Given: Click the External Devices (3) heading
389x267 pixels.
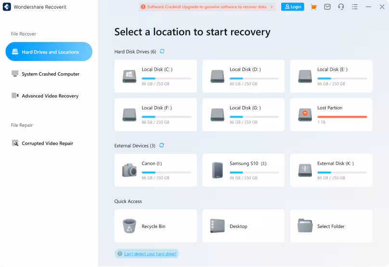Looking at the screenshot, I should (x=134, y=146).
